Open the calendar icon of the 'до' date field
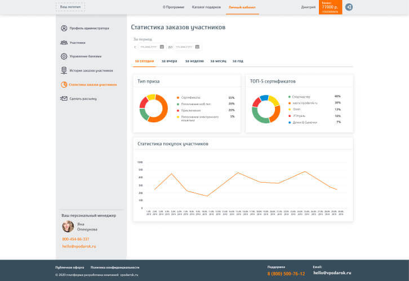 coord(197,47)
